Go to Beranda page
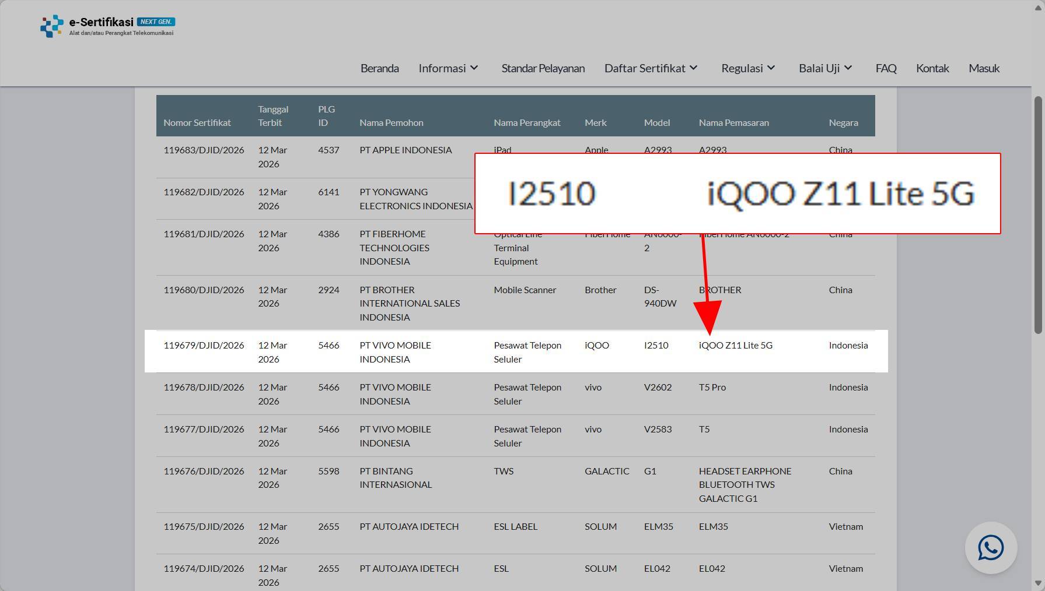The image size is (1045, 591). point(380,68)
